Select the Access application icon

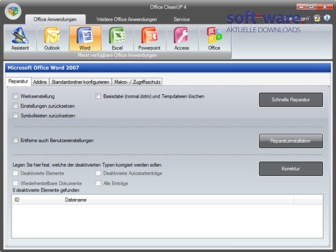(182, 39)
